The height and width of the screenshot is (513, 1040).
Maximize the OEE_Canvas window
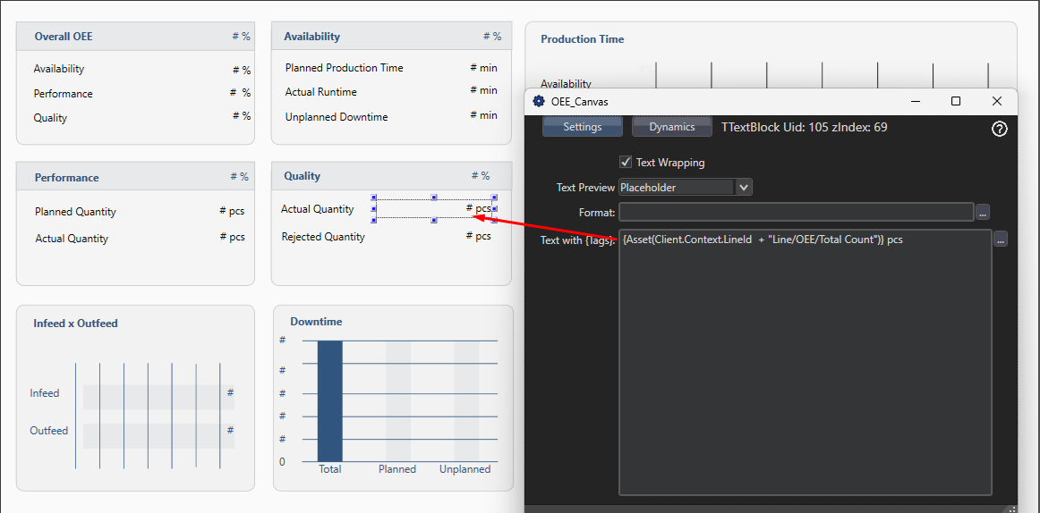tap(956, 102)
